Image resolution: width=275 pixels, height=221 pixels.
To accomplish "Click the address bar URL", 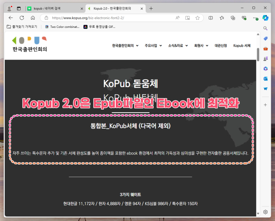I will click(x=88, y=18).
